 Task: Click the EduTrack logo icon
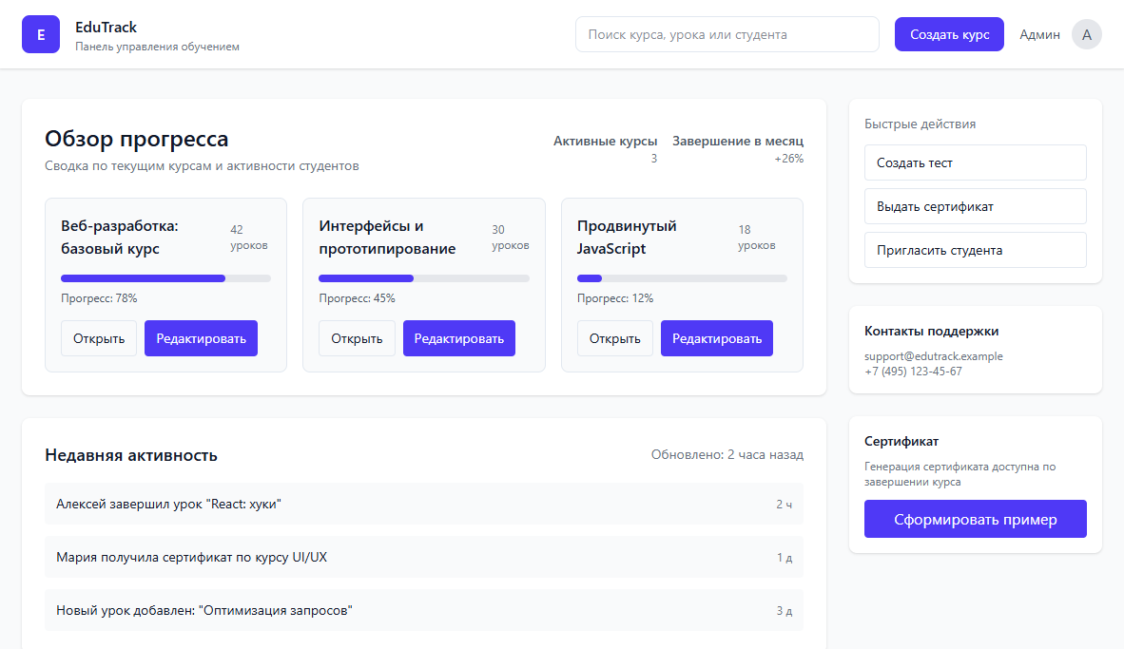(40, 33)
